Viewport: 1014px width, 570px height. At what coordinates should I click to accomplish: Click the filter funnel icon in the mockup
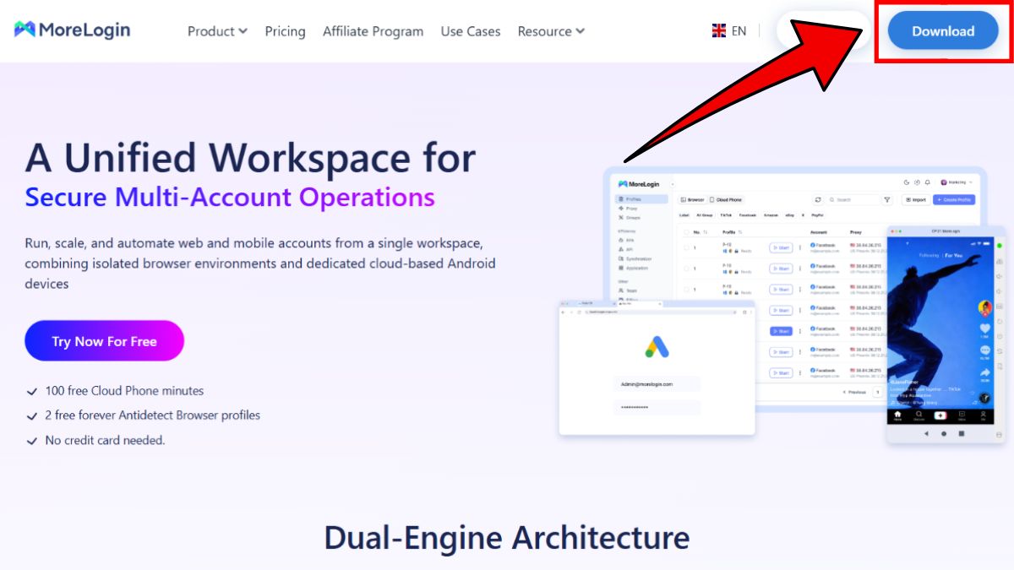tap(886, 199)
